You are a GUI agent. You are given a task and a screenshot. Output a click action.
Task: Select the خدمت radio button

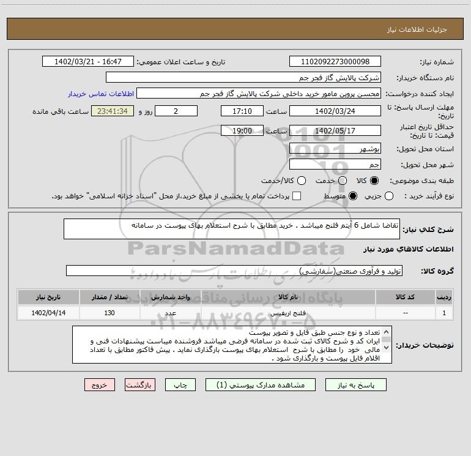[343, 181]
